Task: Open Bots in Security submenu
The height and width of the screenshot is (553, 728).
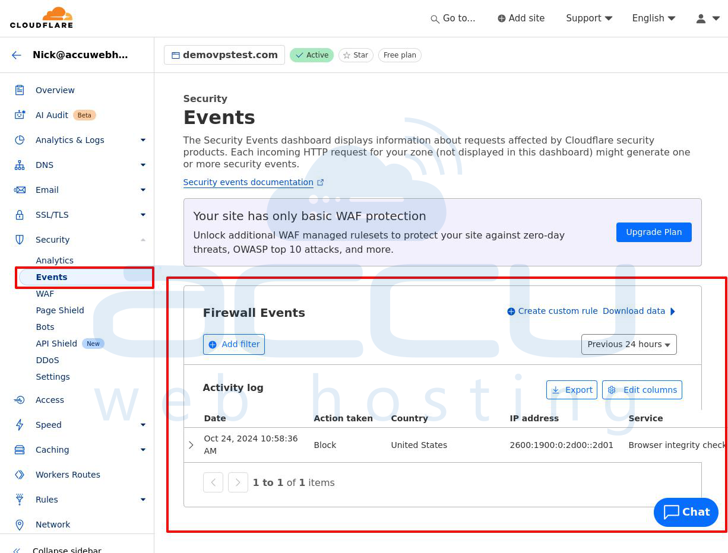Action: click(45, 327)
